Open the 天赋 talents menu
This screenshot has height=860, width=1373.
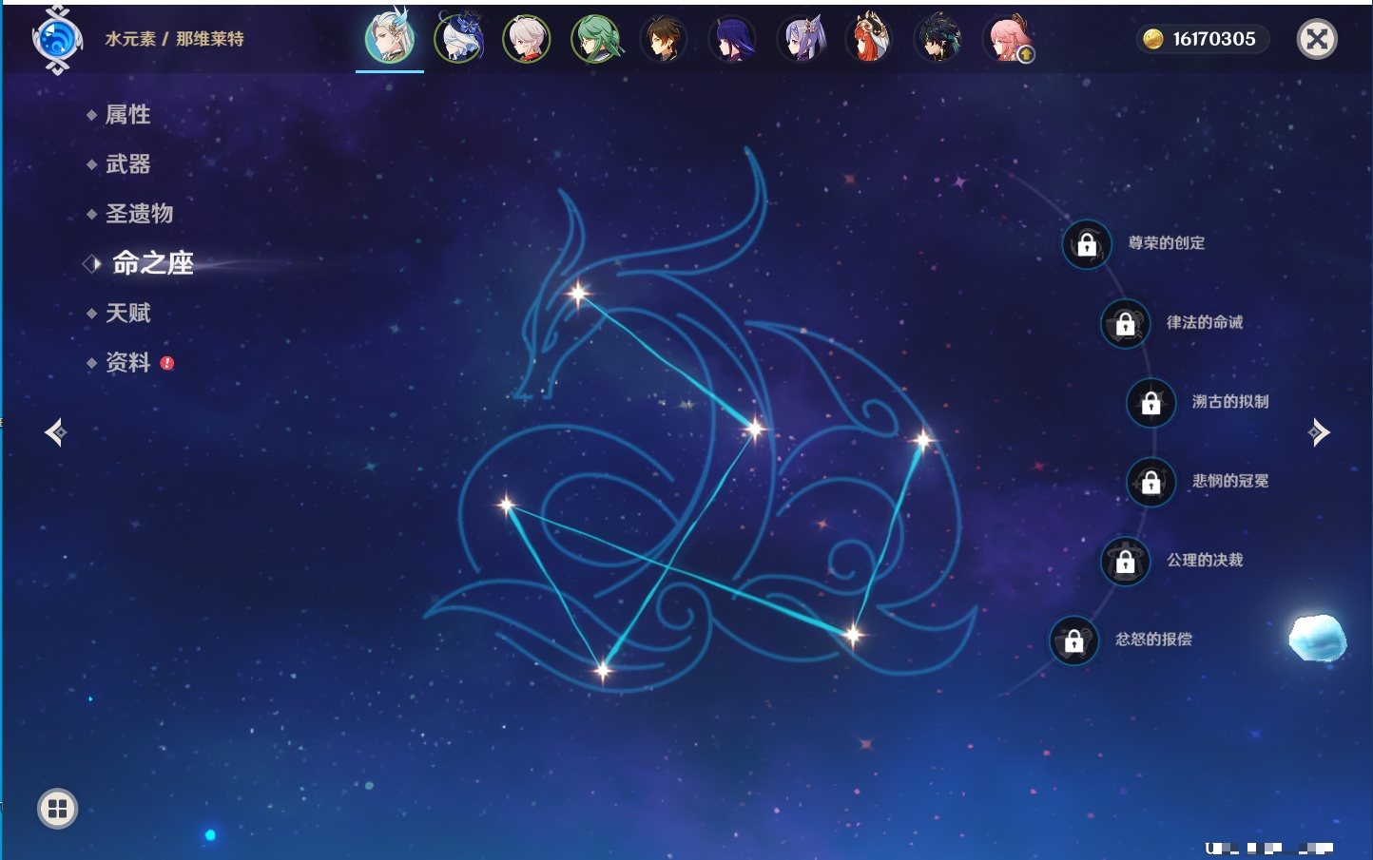127,313
